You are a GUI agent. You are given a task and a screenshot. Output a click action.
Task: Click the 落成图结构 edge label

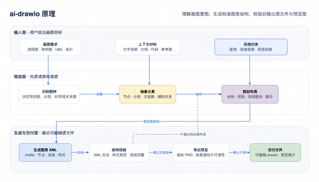[151, 121]
